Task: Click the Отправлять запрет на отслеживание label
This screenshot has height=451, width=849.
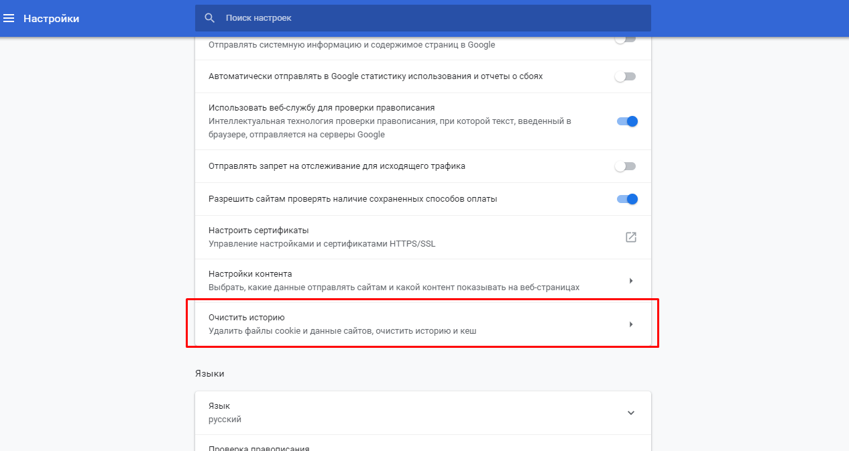Action: click(337, 166)
